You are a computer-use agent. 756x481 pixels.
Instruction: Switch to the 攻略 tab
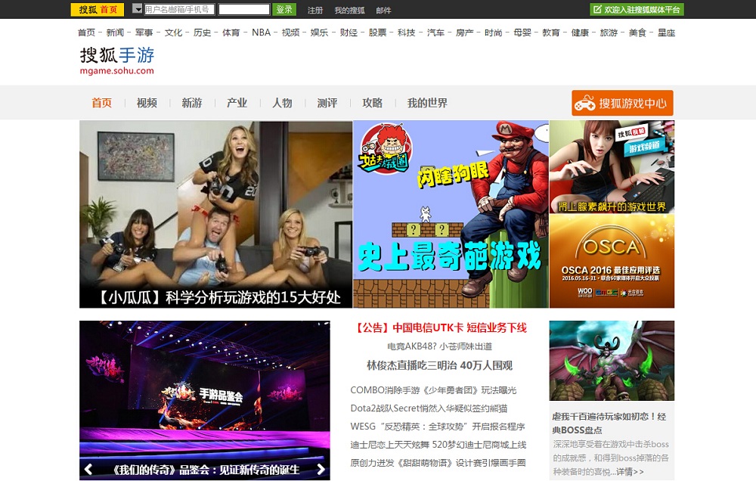click(372, 103)
